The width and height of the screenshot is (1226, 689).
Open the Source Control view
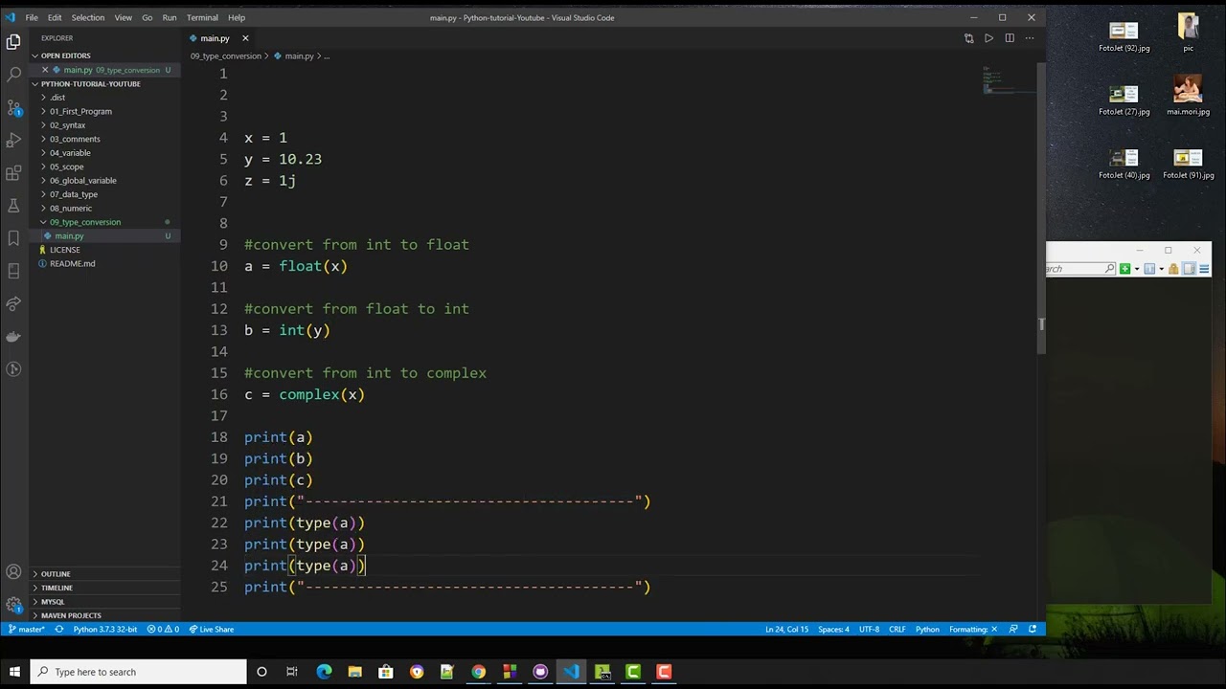click(x=13, y=107)
